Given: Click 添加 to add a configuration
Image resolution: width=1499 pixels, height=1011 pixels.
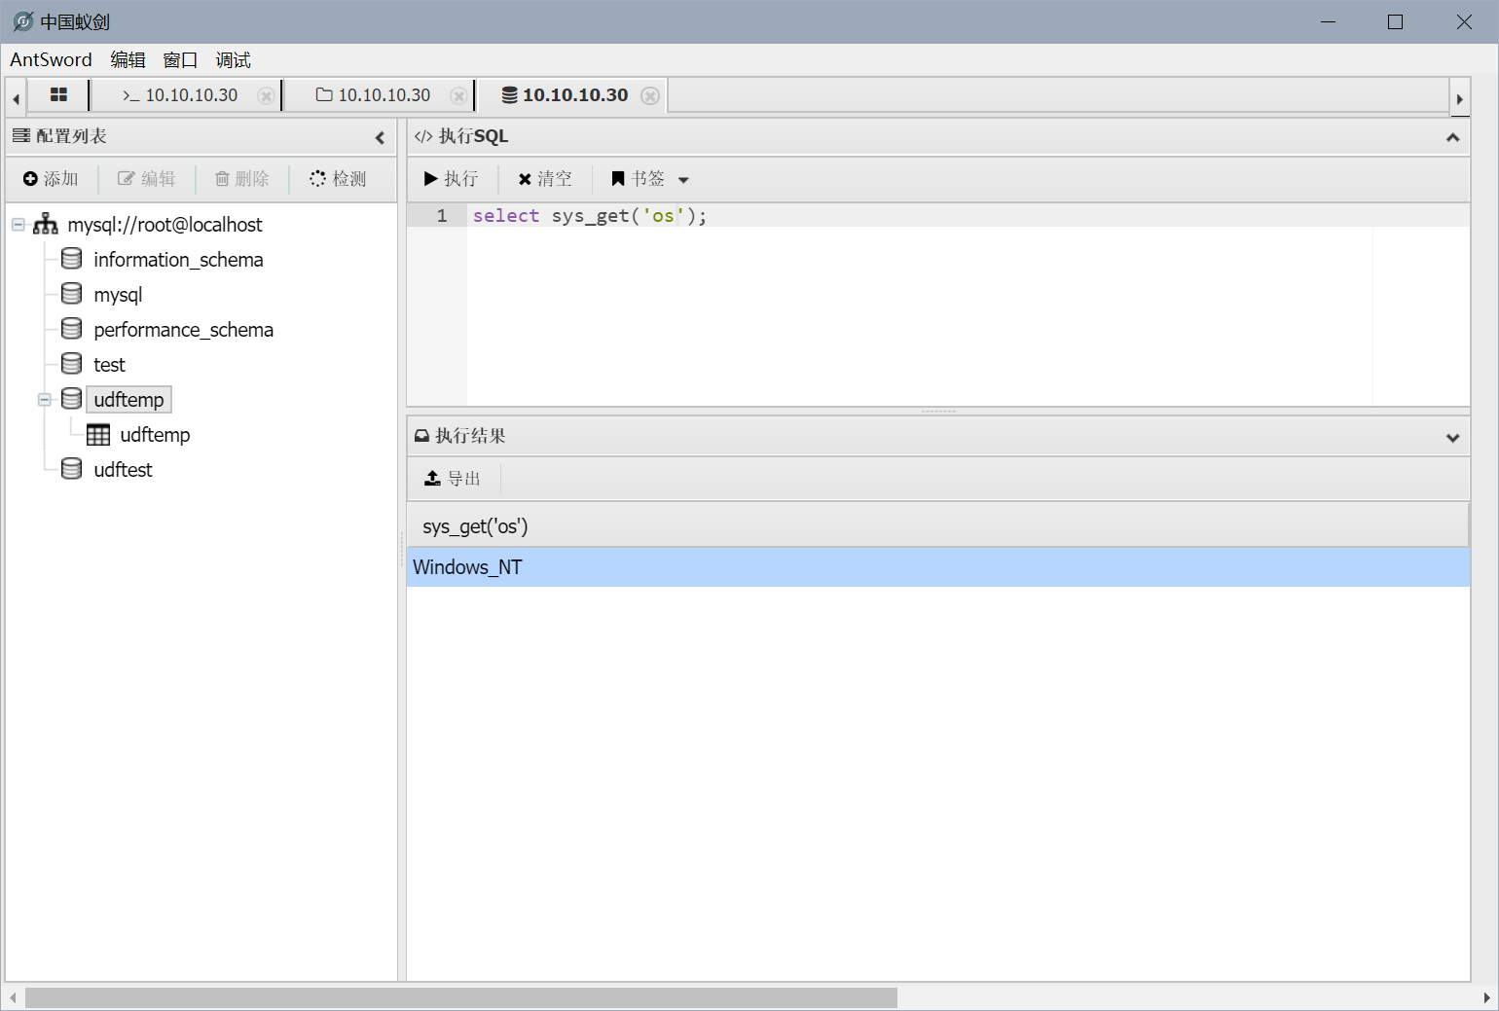Looking at the screenshot, I should point(51,179).
